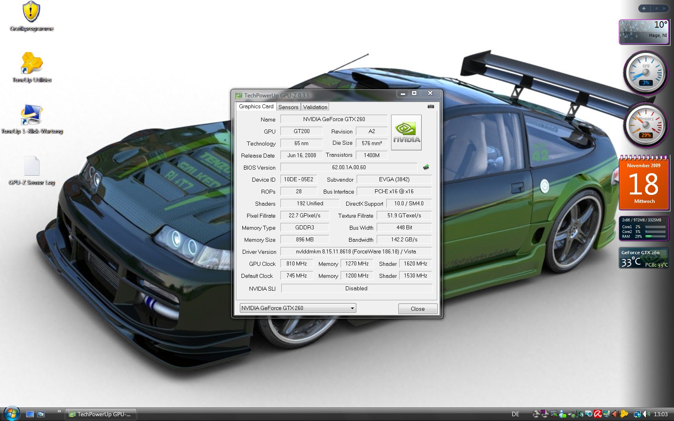Screen dimensions: 674x421
Task: Click the GeForce GTX 260 temperature gadget
Action: click(644, 258)
